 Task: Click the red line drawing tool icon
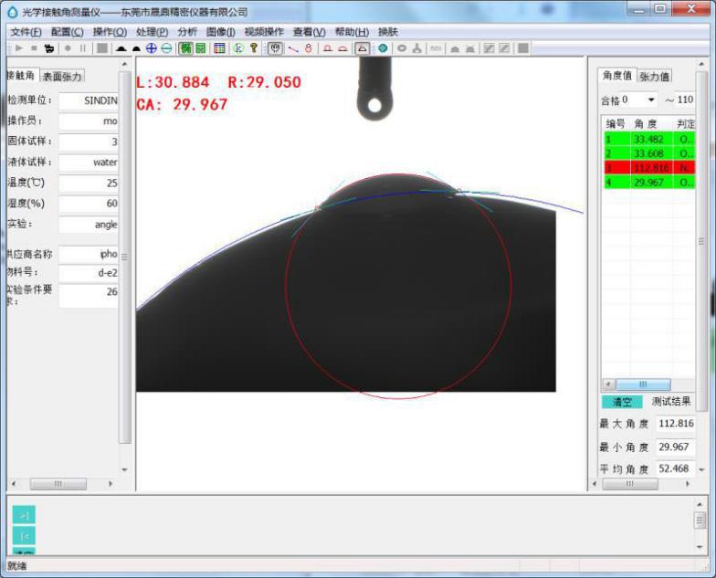[293, 47]
